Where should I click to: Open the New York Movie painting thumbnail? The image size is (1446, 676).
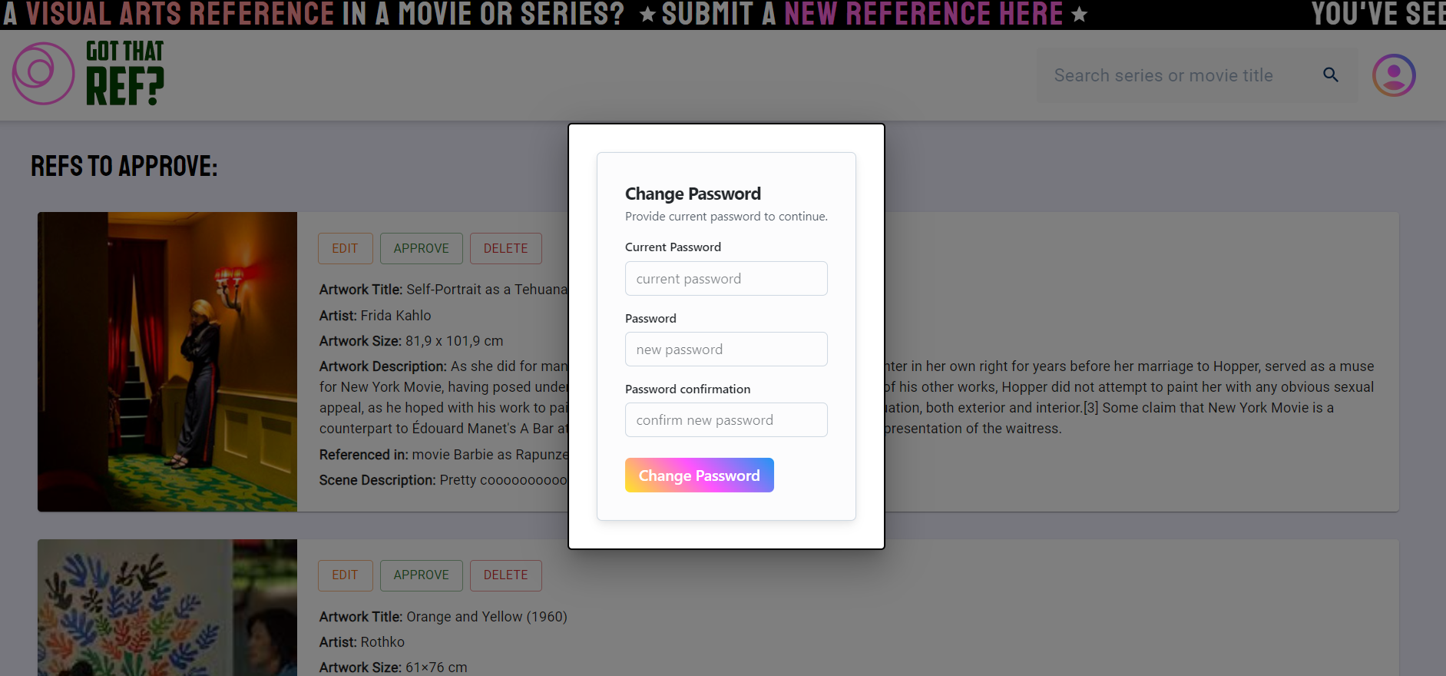pos(167,362)
